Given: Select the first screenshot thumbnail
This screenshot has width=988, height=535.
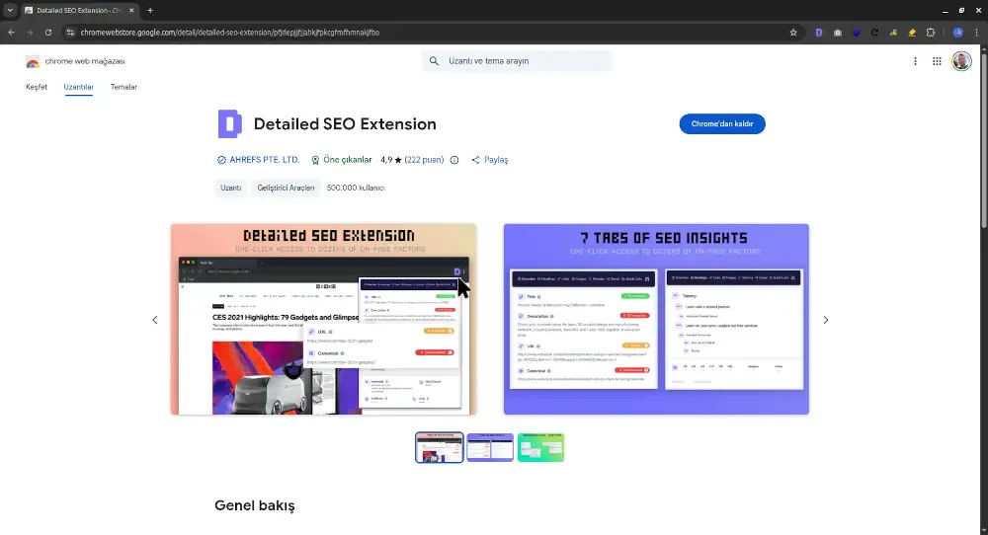Looking at the screenshot, I should [x=440, y=447].
